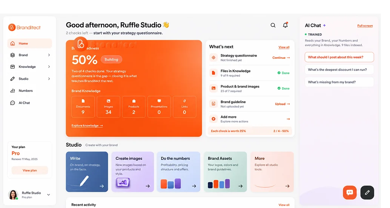The width and height of the screenshot is (390, 208).
Task: Click the 50% brand readiness figure
Action: [84, 60]
